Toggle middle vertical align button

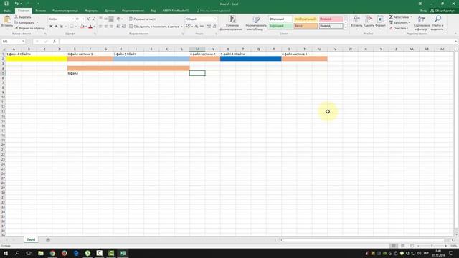(x=105, y=19)
